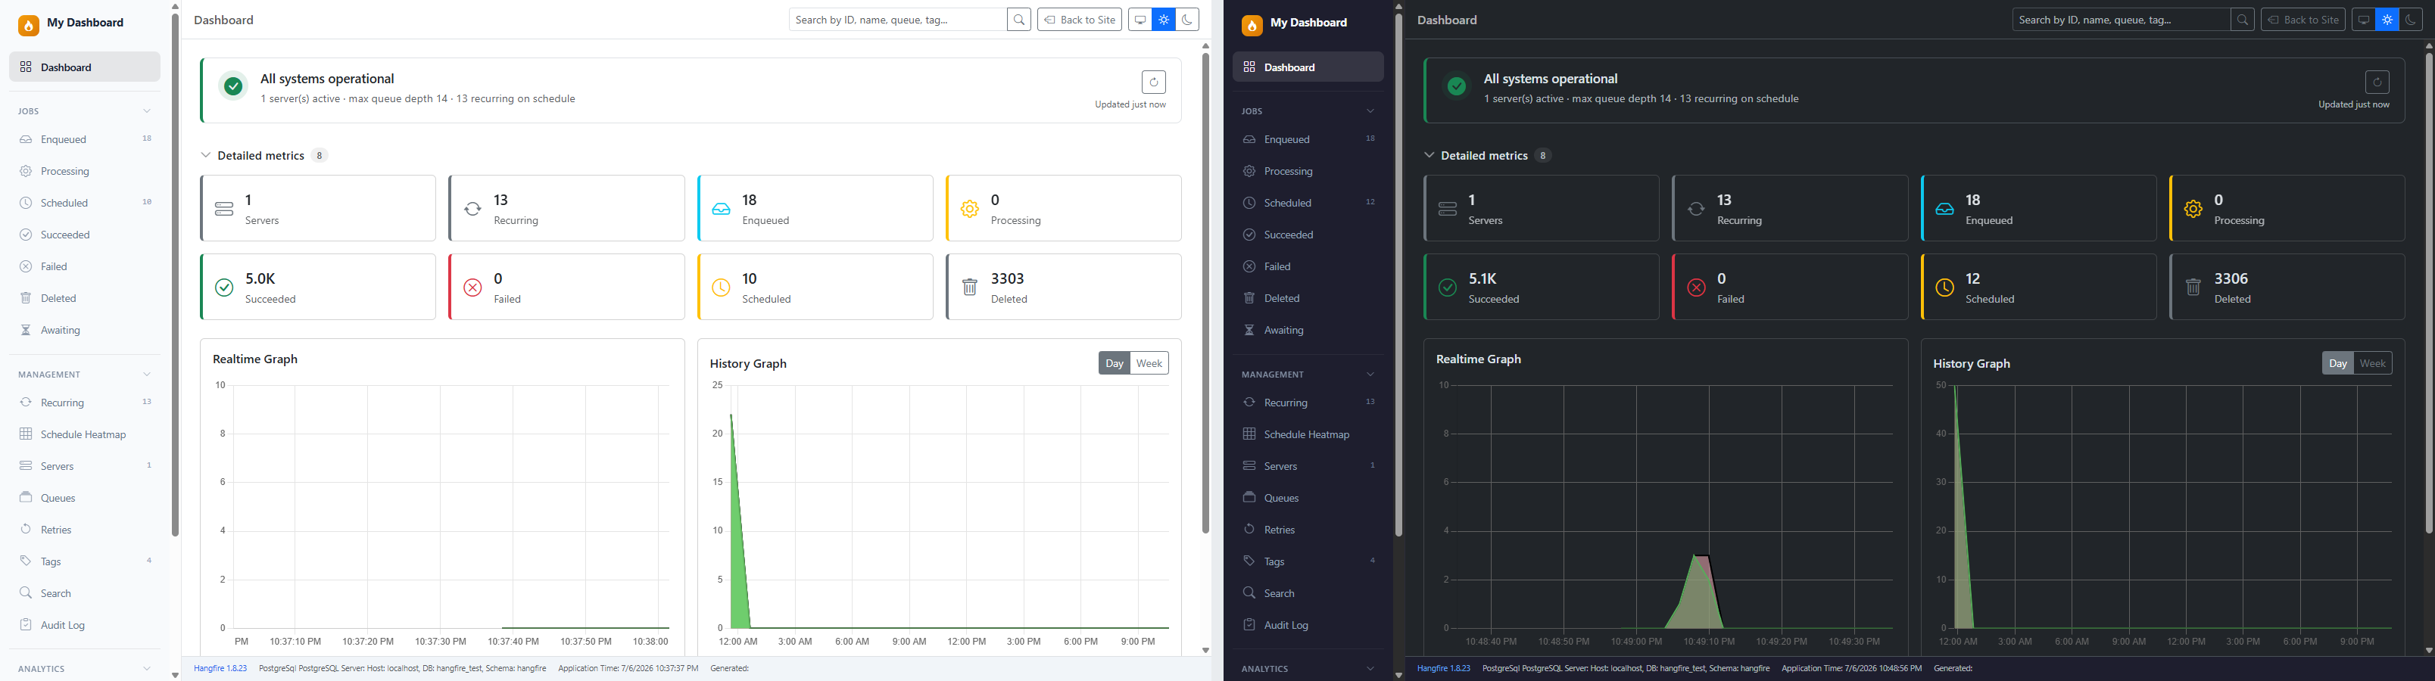Image resolution: width=2435 pixels, height=681 pixels.
Task: Click the Deleted card trash icon in dark dashboard
Action: (2193, 287)
